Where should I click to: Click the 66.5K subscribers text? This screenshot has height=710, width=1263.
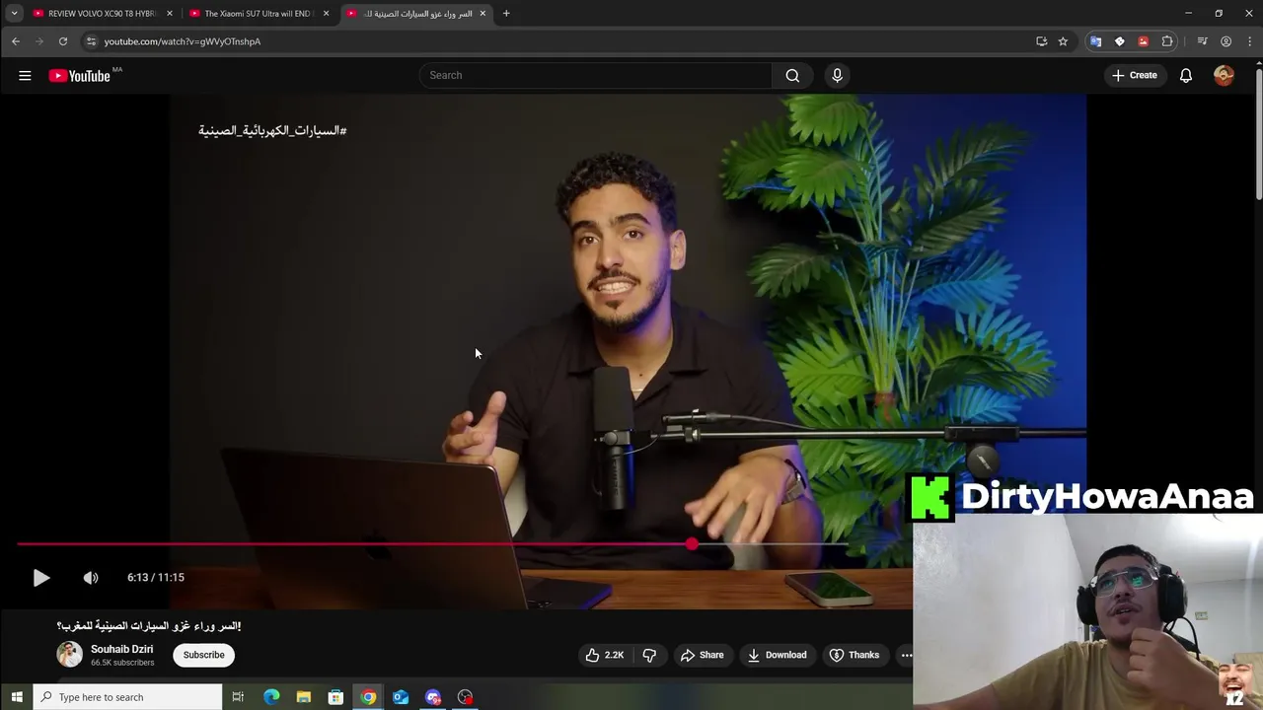[122, 663]
